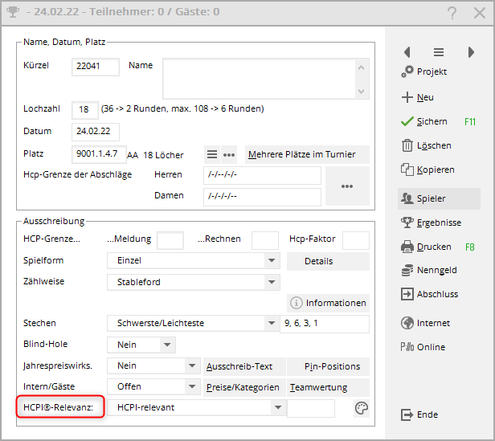This screenshot has height=441, width=495.
Task: Open the Blind-Hole dropdown
Action: [167, 345]
